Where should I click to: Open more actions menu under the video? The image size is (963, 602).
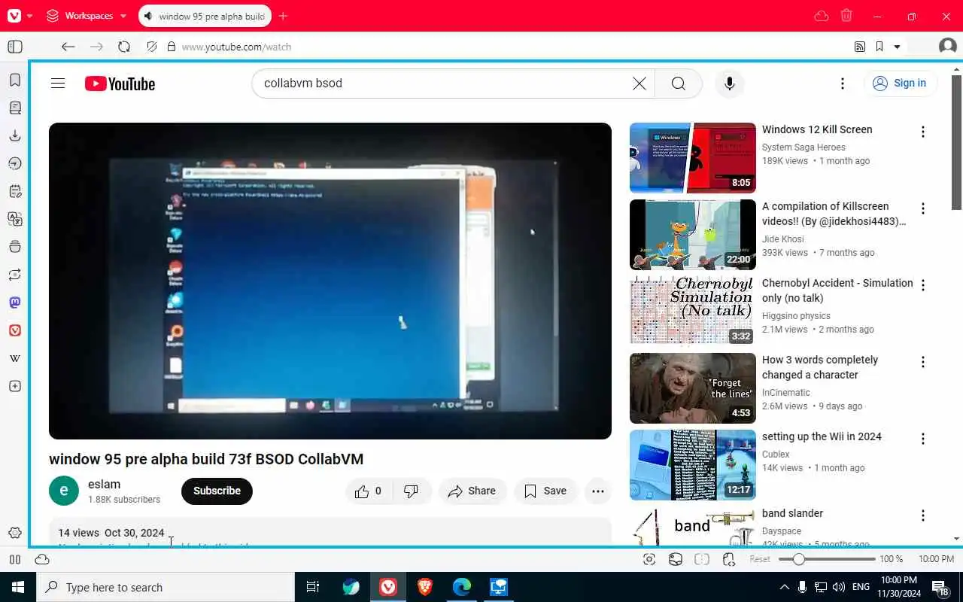(598, 491)
